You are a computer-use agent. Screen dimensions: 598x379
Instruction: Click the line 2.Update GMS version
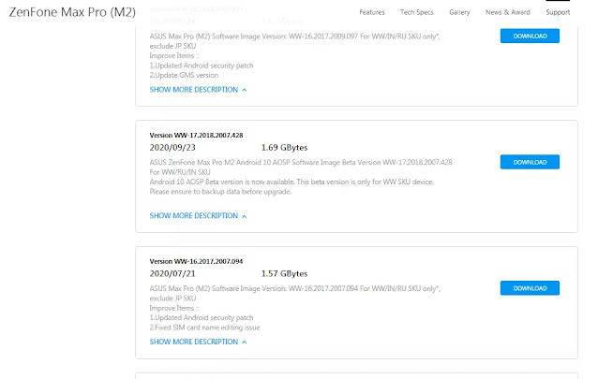click(184, 75)
